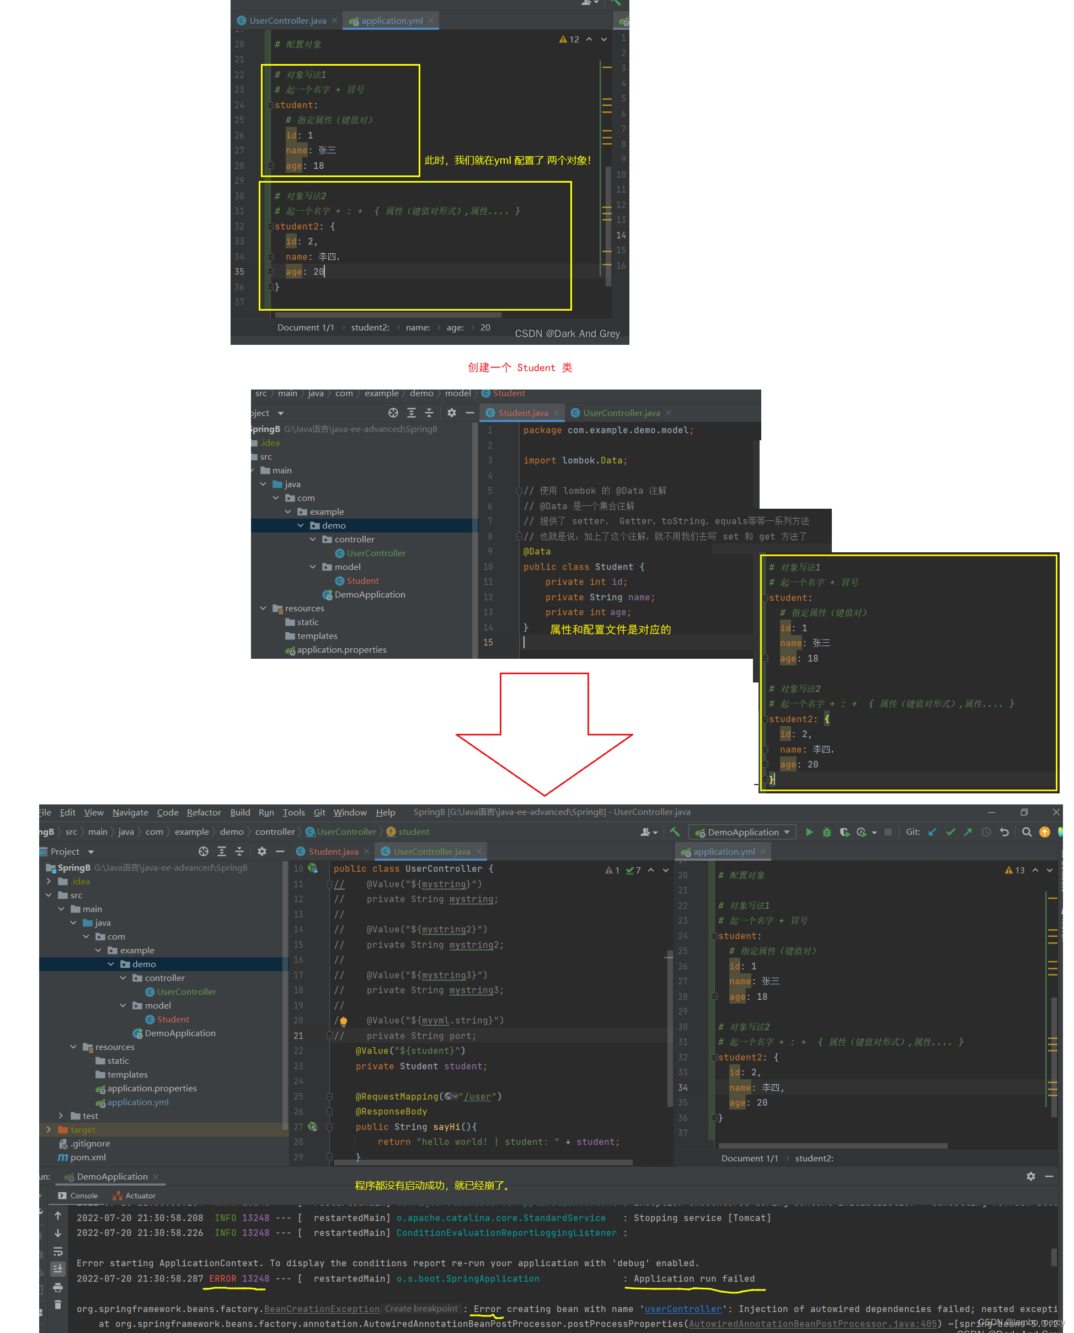1074x1333 pixels.
Task: Click the Git update project arrow
Action: (x=932, y=833)
